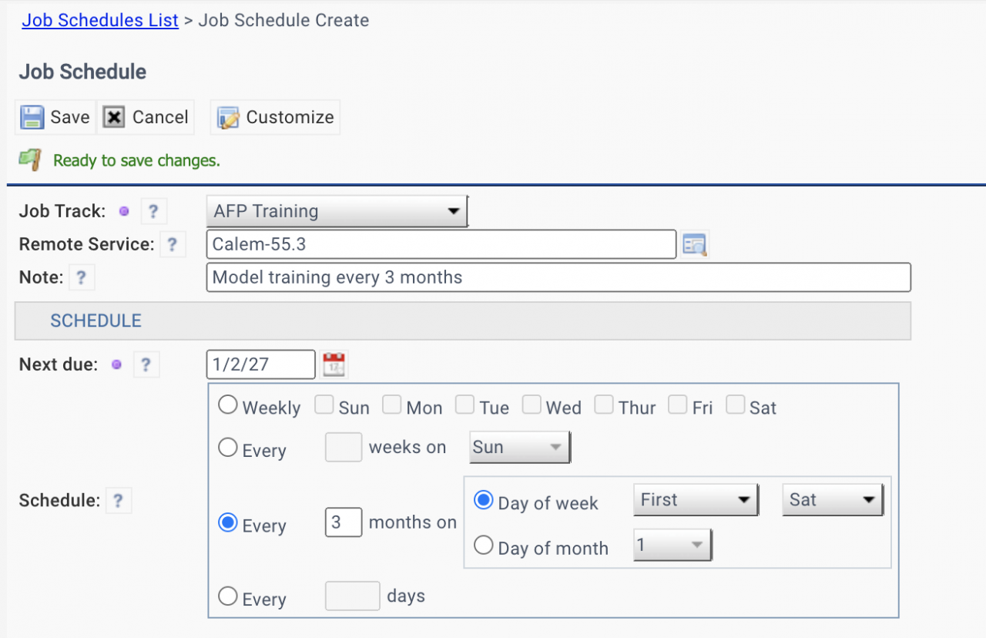Screen dimensions: 986x638
Task: Click the Cancel X icon
Action: 114,117
